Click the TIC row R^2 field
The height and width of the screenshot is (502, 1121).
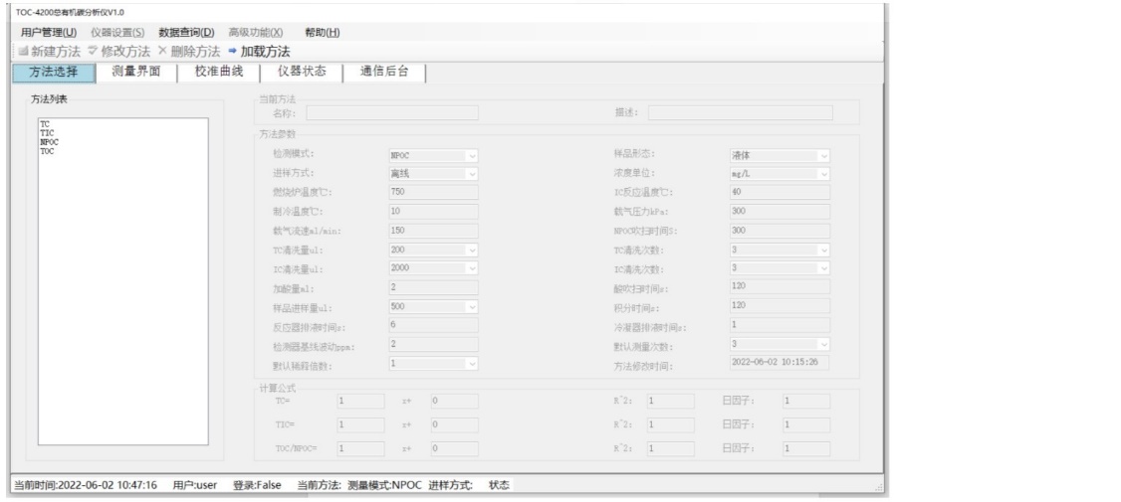671,424
